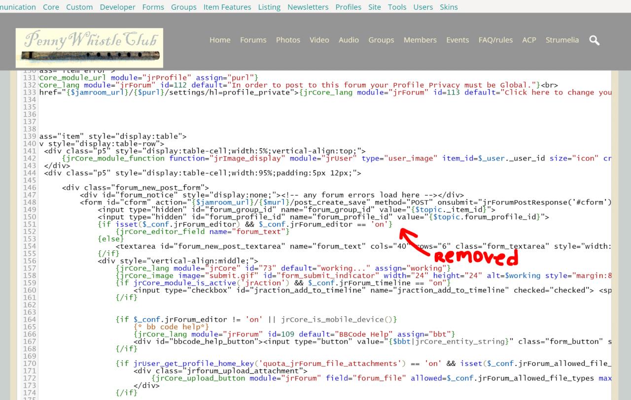
Task: Open the Strumelia profile link
Action: pos(562,40)
